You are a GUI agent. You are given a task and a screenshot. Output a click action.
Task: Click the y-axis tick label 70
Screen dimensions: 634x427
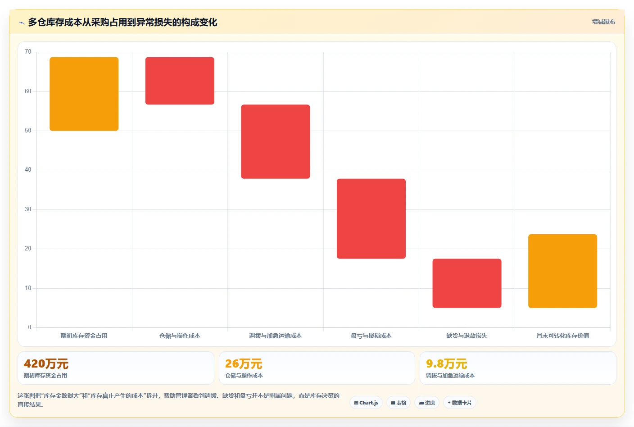pyautogui.click(x=28, y=52)
